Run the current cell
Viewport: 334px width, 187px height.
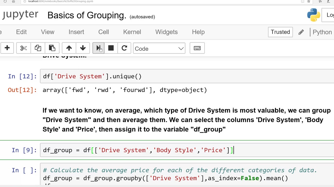coord(98,48)
